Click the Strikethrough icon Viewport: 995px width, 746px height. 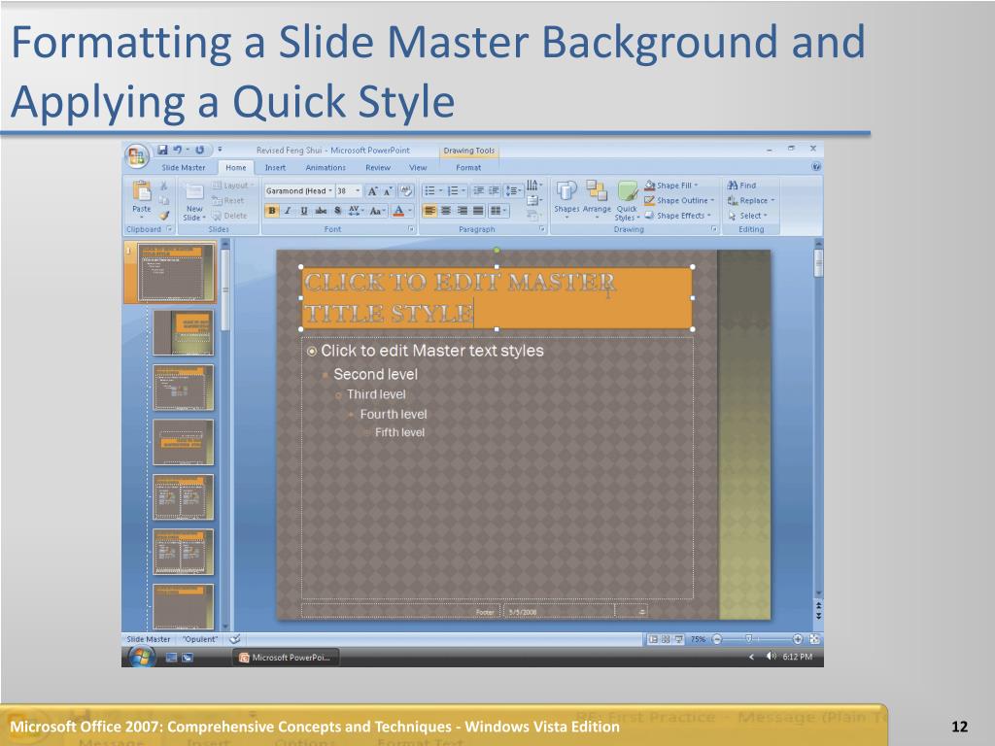tap(321, 211)
